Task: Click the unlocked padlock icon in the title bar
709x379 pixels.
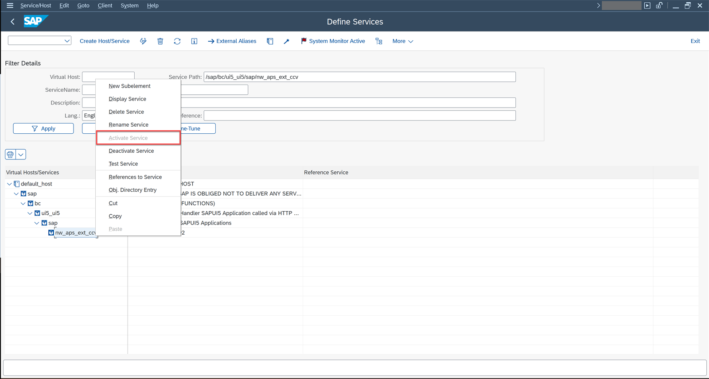Action: 659,5
